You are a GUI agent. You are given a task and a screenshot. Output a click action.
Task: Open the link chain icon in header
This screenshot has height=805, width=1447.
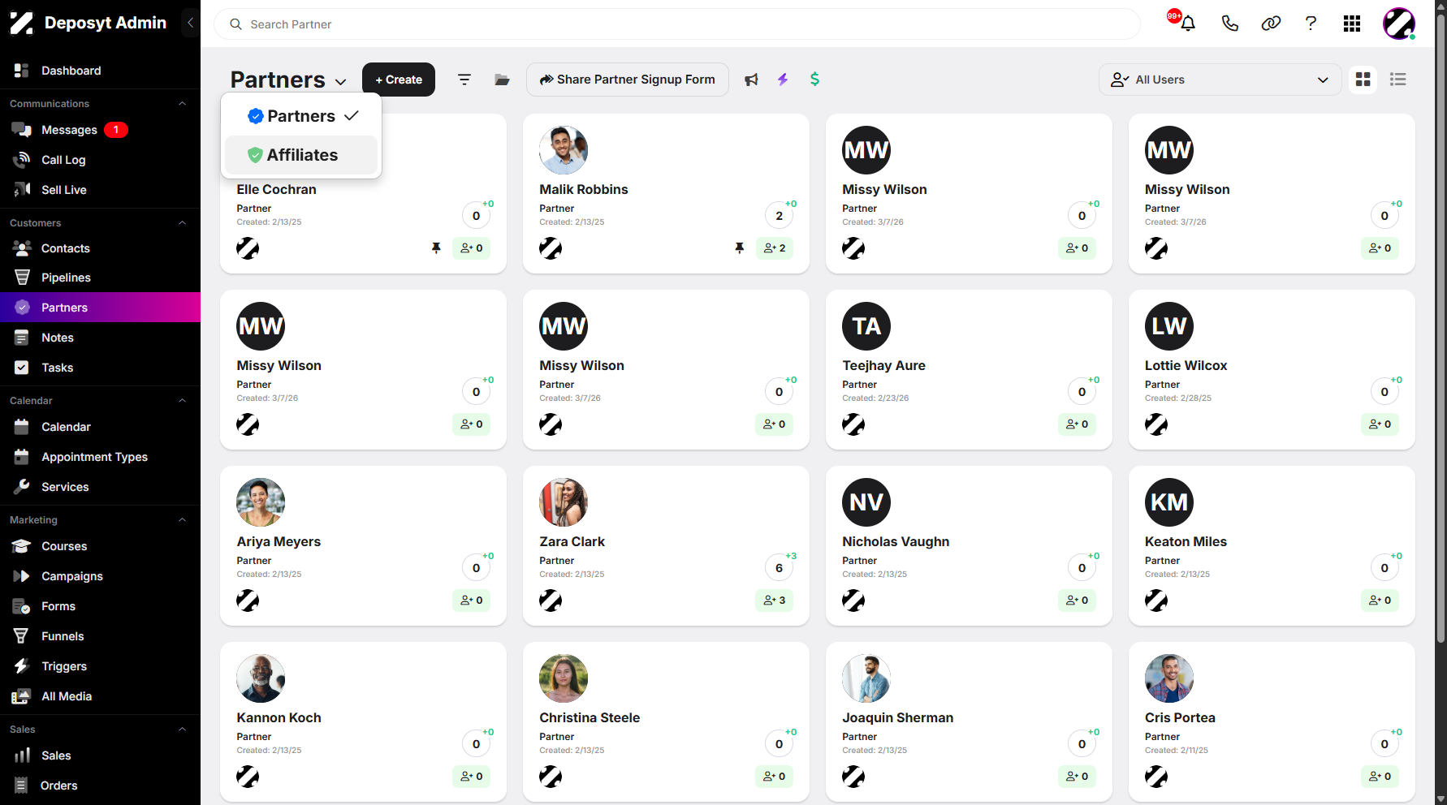coord(1271,24)
